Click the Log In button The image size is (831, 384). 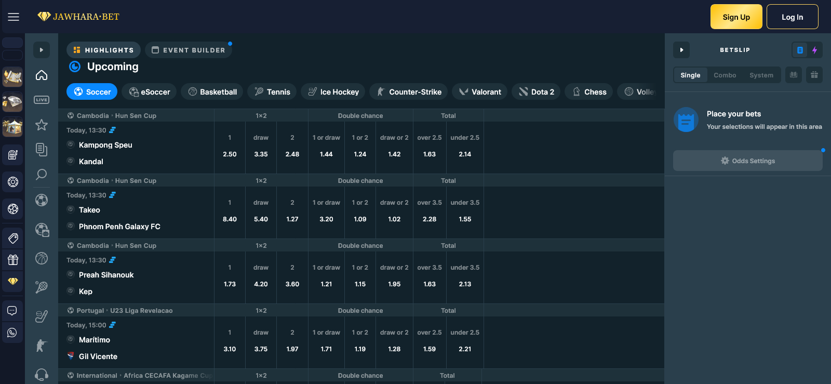click(793, 17)
